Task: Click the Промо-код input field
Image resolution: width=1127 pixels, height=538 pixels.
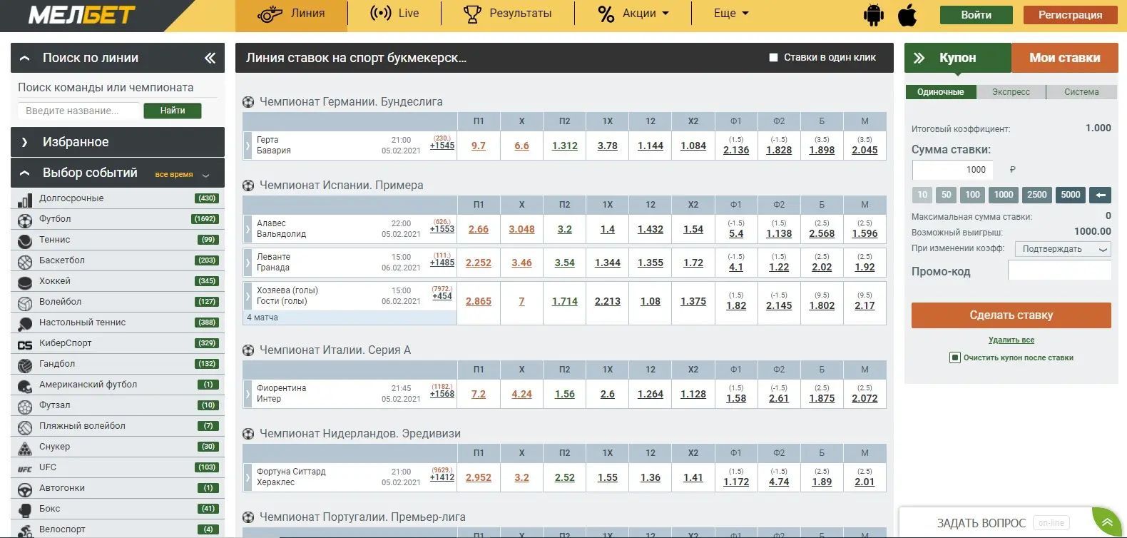Action: click(x=1059, y=270)
